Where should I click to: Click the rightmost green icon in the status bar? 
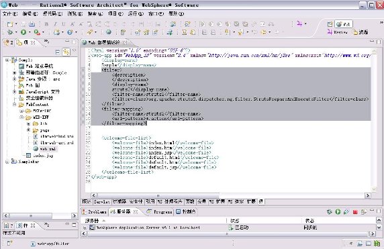377,244
